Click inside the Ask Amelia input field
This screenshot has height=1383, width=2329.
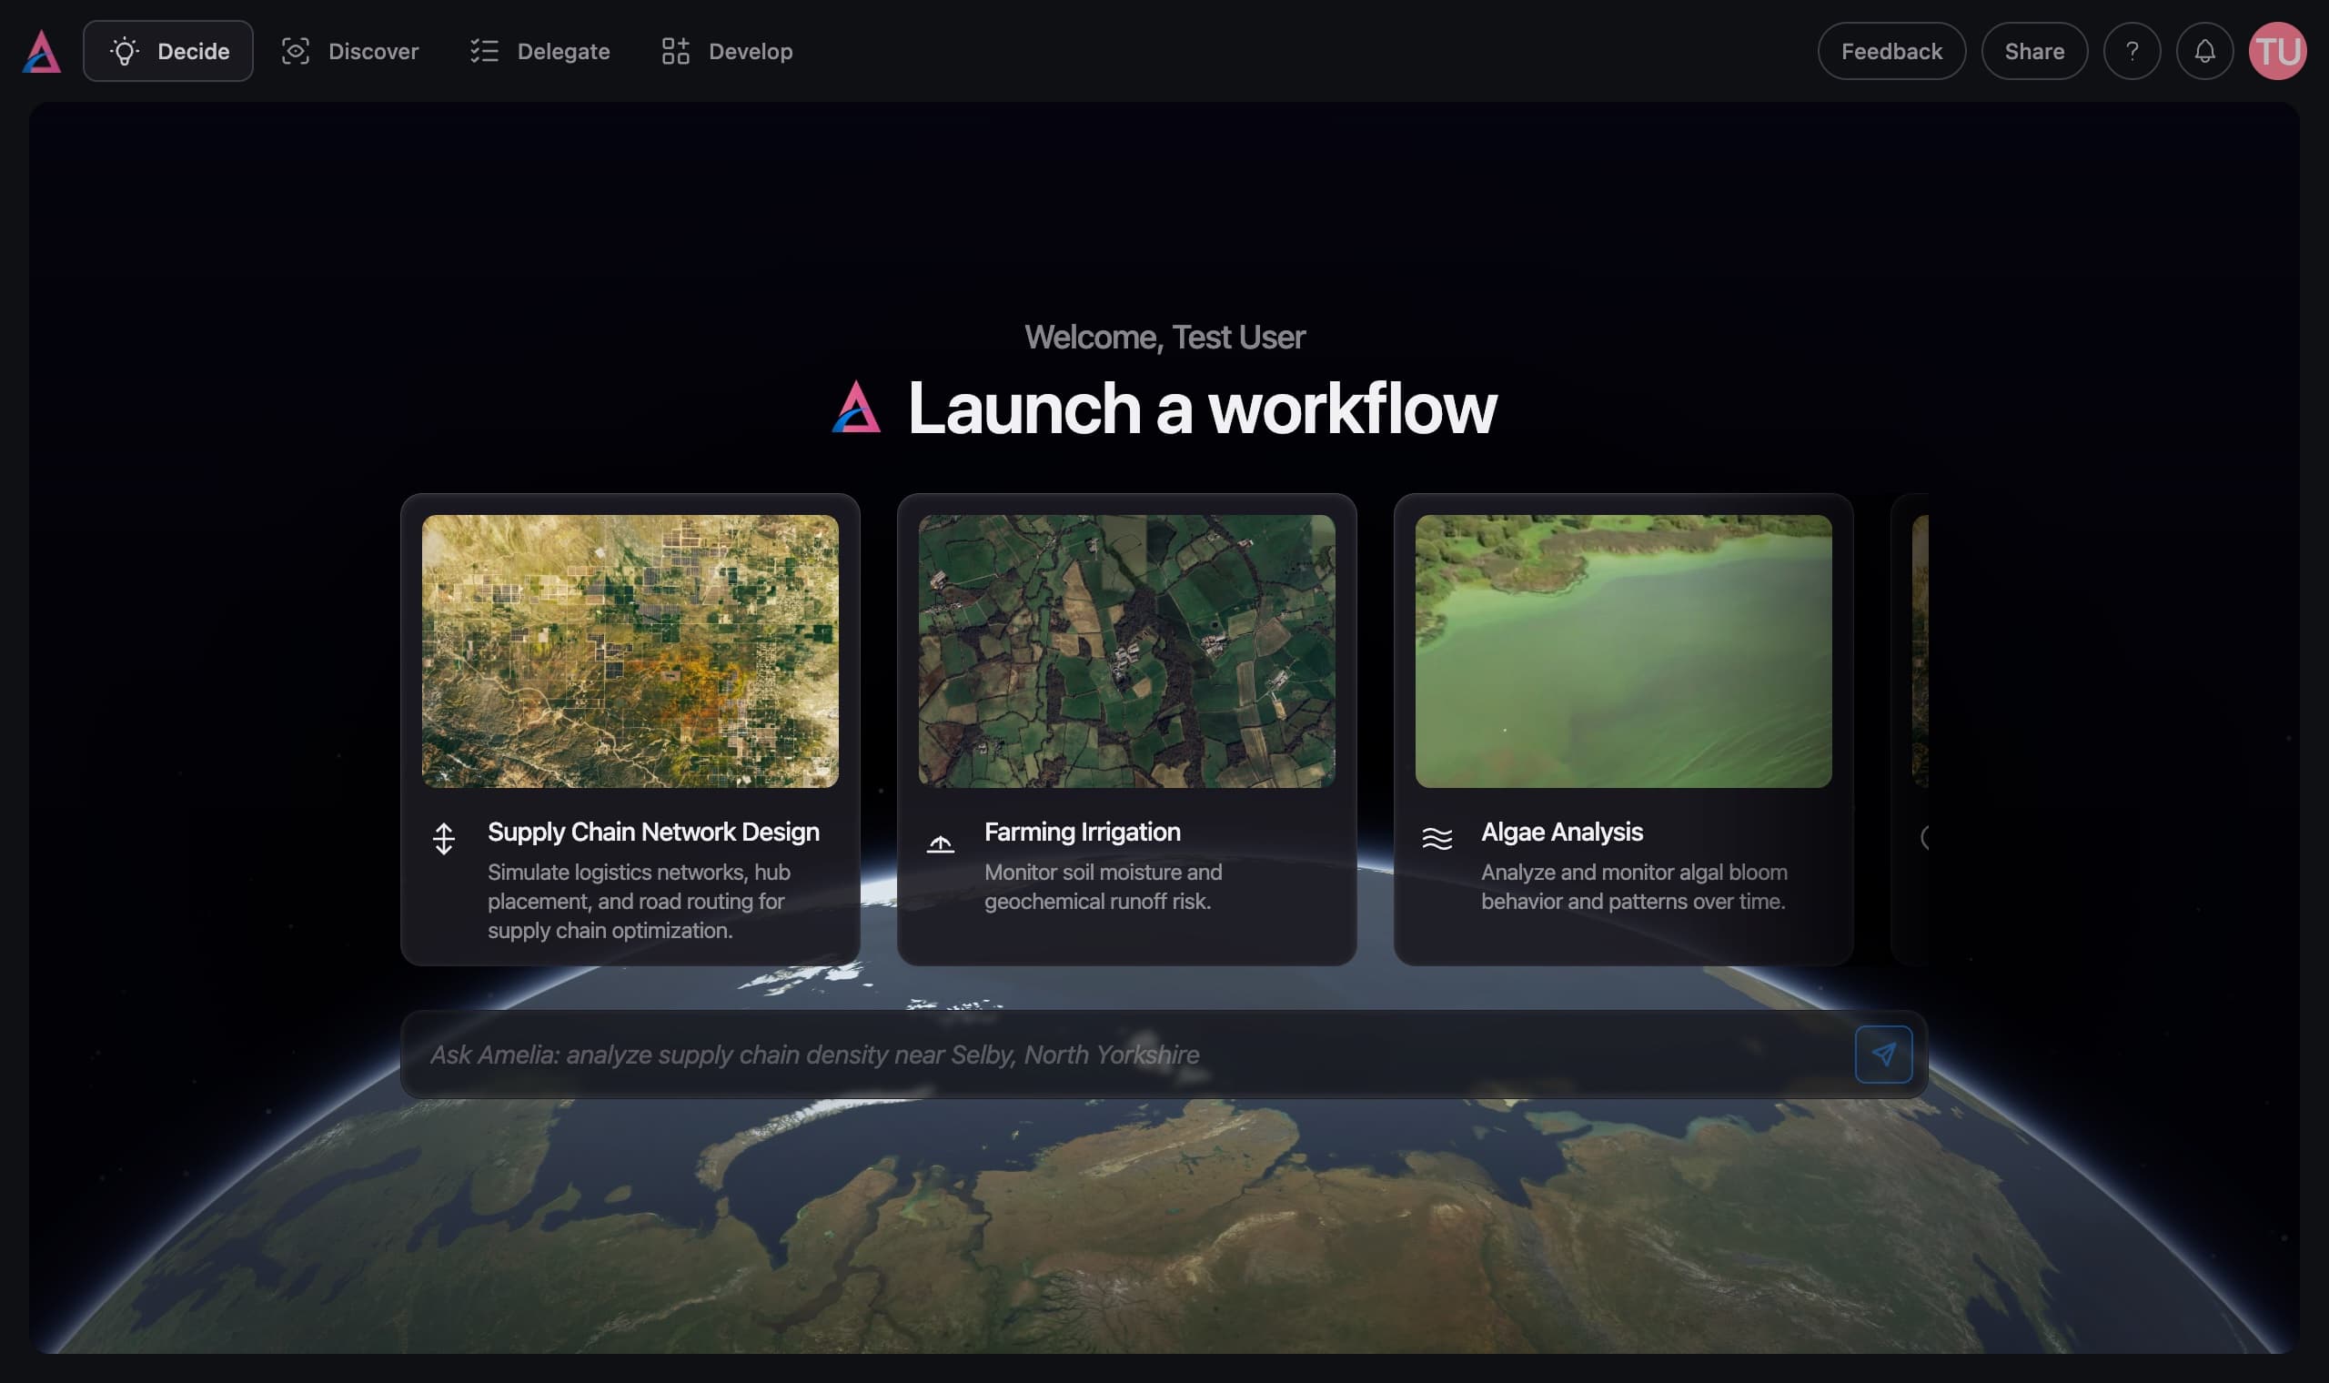click(x=1024, y=1054)
